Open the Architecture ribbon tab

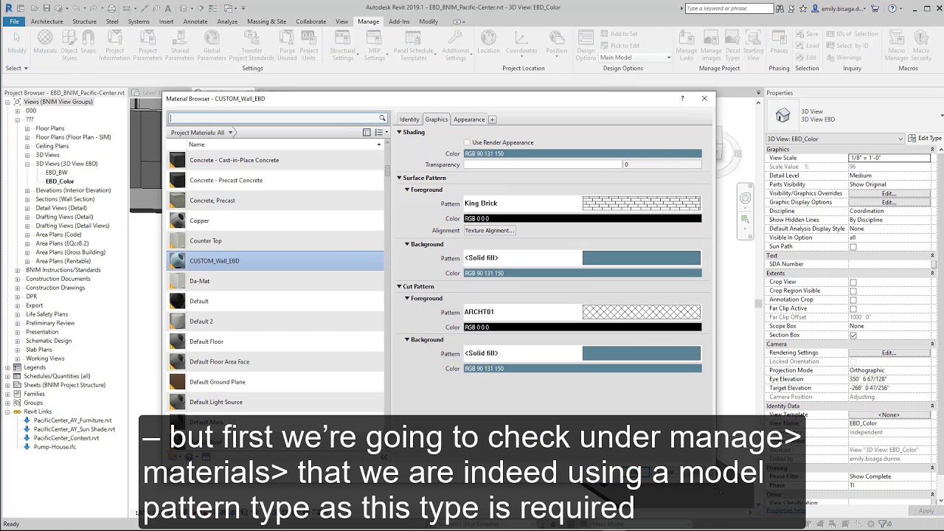click(46, 21)
